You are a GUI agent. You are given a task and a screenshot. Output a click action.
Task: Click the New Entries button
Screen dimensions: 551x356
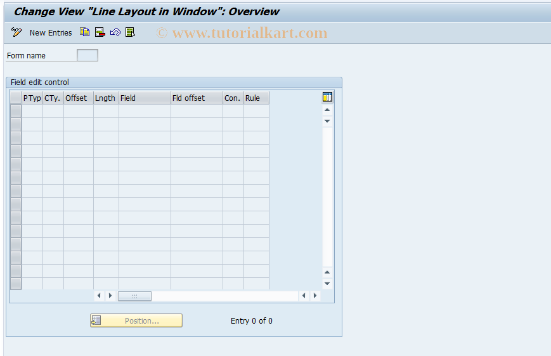click(x=51, y=33)
